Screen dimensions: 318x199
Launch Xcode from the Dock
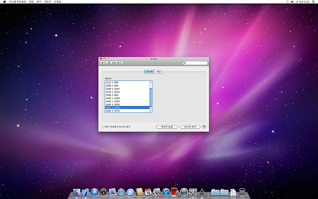tap(86, 192)
